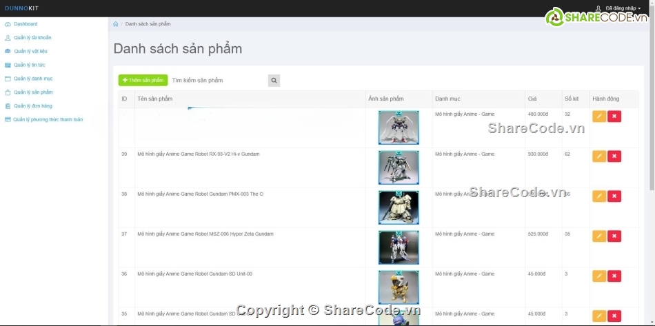
Task: Edit the product with ID 35
Action: (x=599, y=316)
